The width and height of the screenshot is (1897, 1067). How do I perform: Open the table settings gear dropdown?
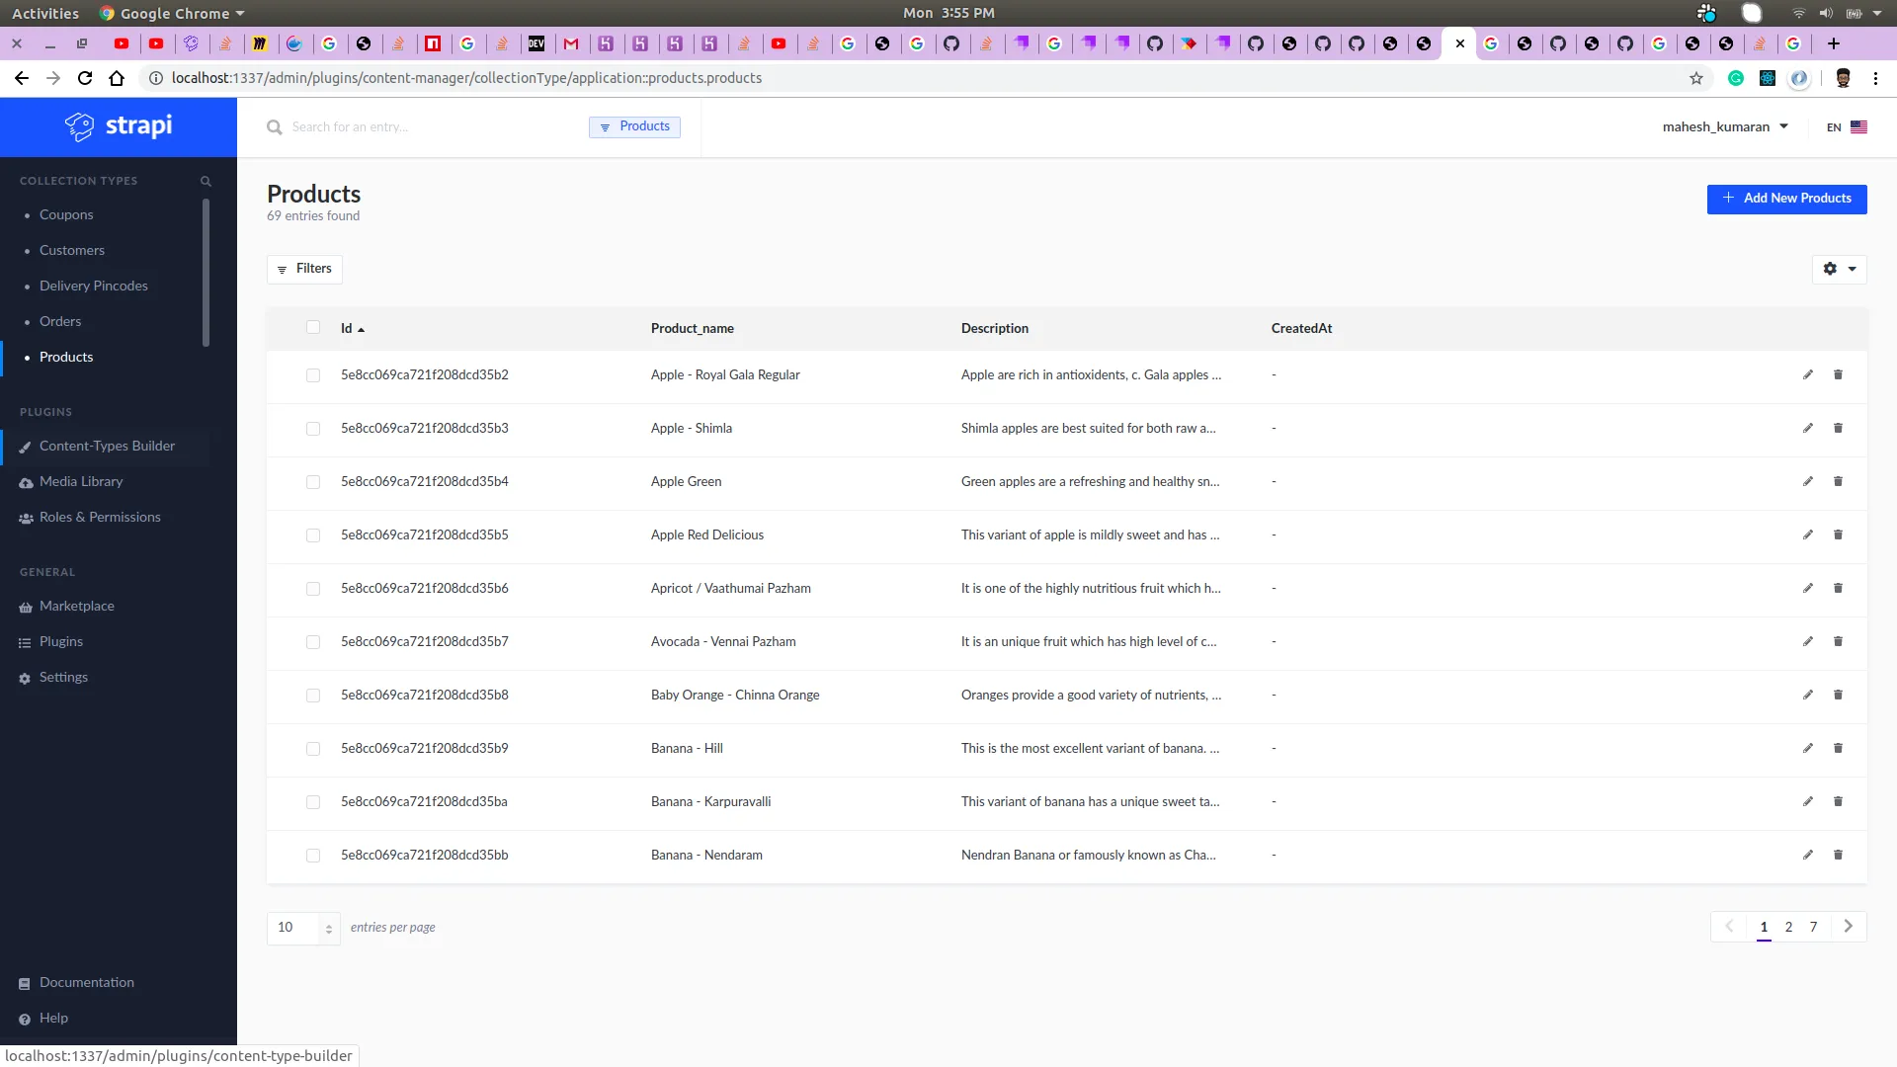pyautogui.click(x=1839, y=269)
